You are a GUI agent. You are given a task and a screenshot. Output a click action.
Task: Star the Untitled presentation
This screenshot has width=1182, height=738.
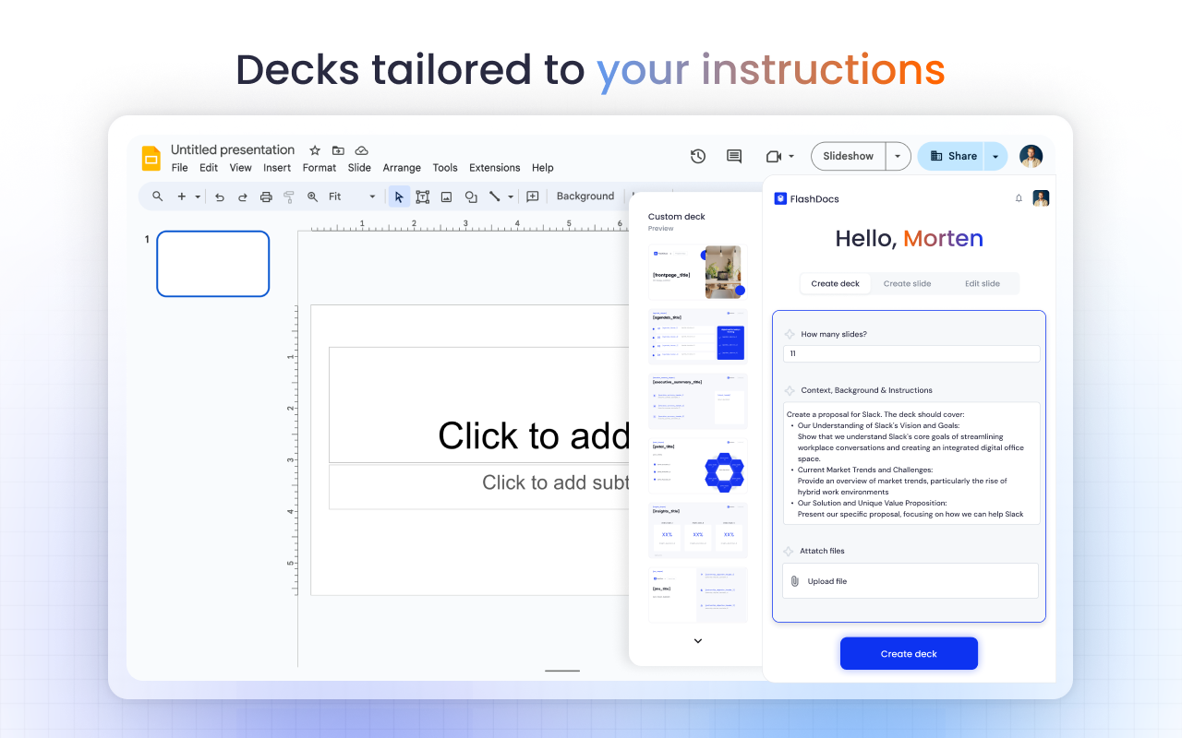314,149
